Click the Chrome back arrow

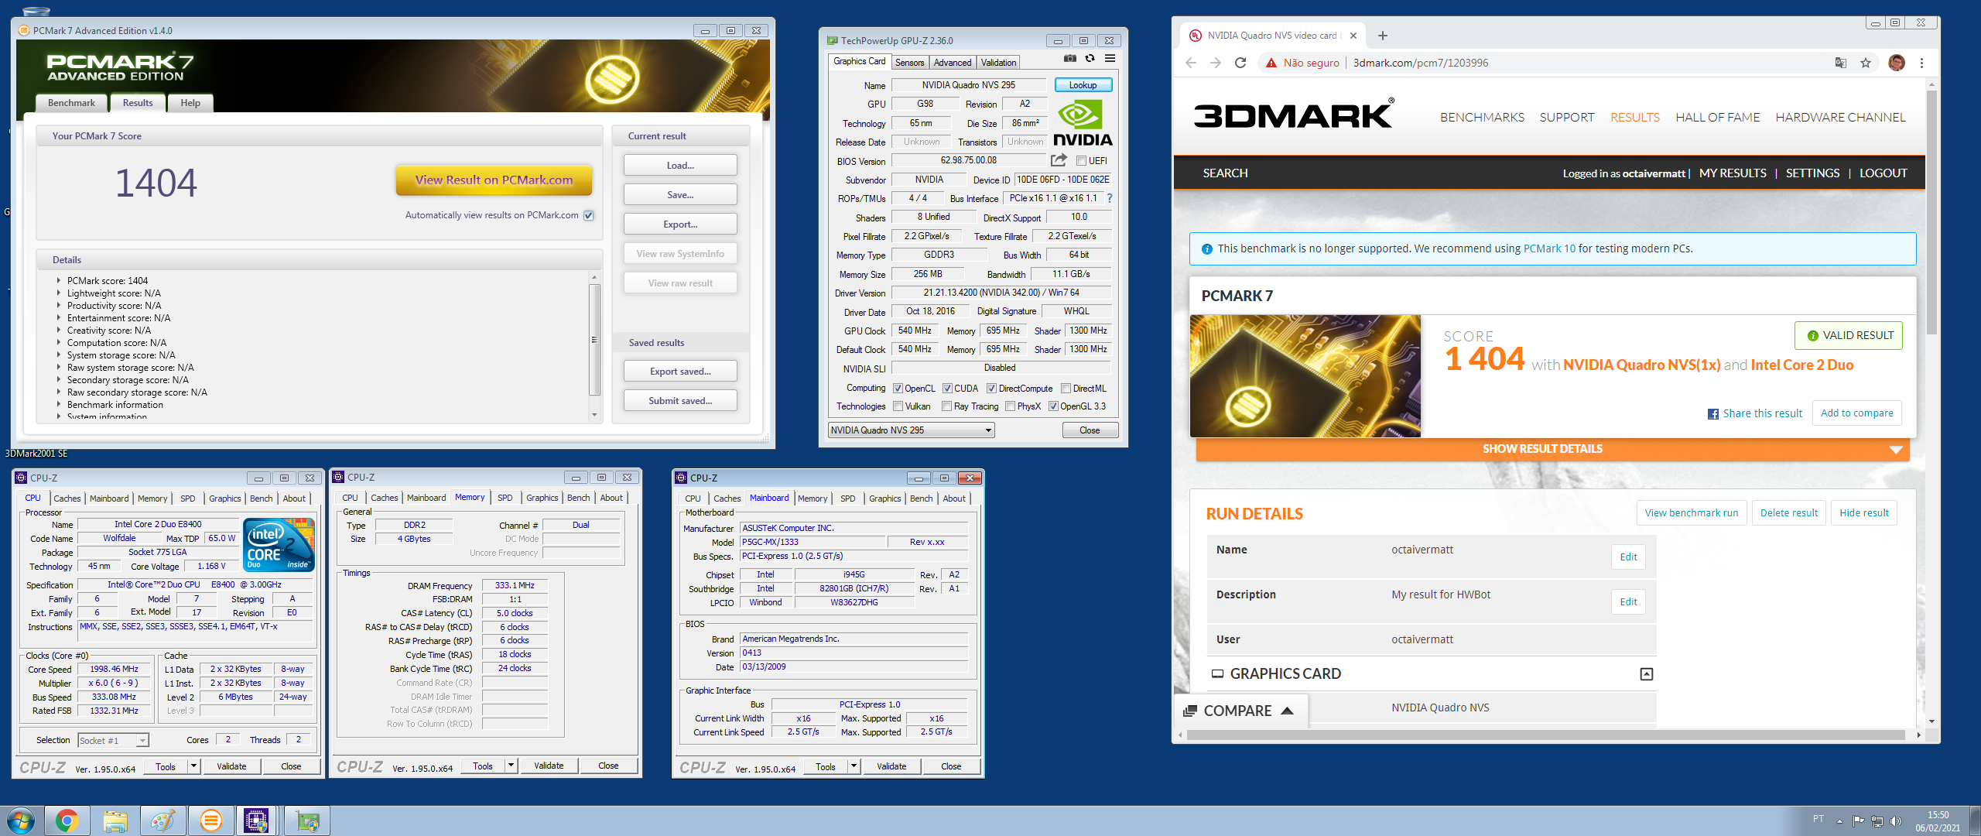[1191, 63]
